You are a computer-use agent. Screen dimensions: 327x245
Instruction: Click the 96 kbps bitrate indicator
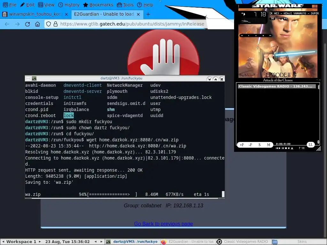click(x=272, y=19)
